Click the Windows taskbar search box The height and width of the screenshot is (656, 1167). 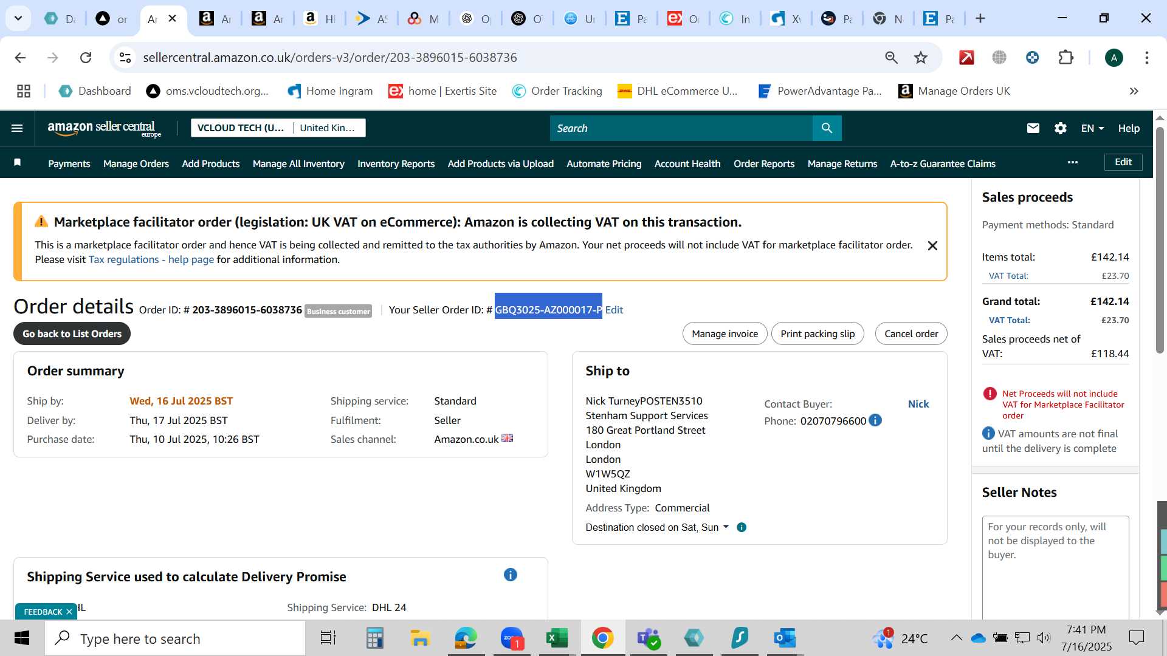tap(175, 638)
